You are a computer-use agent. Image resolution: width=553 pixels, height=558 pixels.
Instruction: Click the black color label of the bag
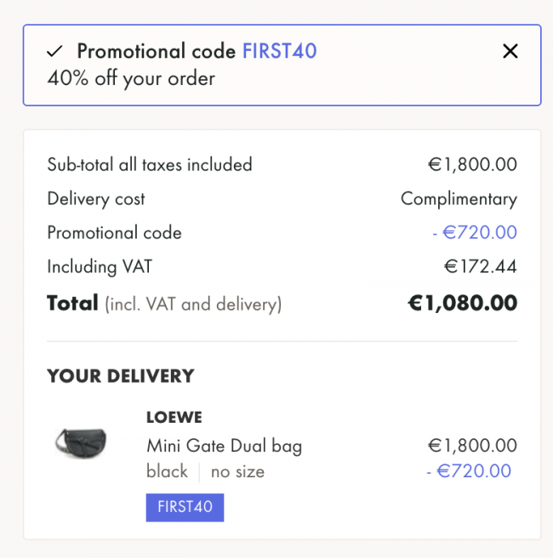167,471
